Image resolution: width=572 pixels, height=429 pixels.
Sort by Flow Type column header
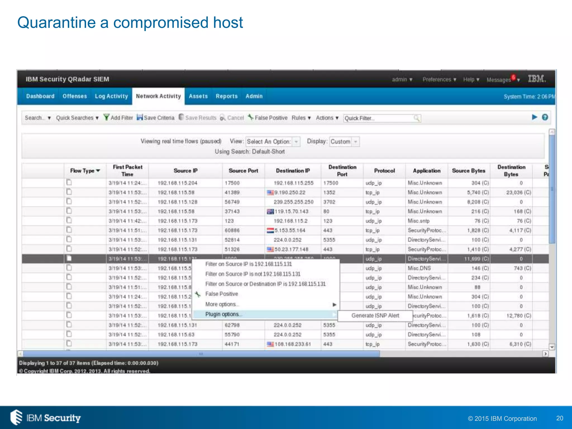coord(85,171)
